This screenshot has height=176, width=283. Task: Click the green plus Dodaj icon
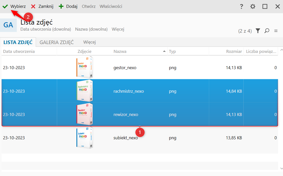[x=61, y=7]
